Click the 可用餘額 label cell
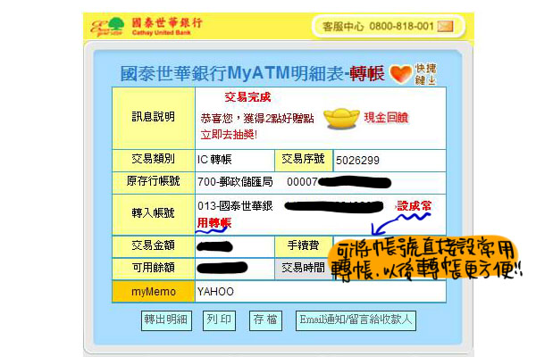The image size is (536, 357). click(x=154, y=269)
